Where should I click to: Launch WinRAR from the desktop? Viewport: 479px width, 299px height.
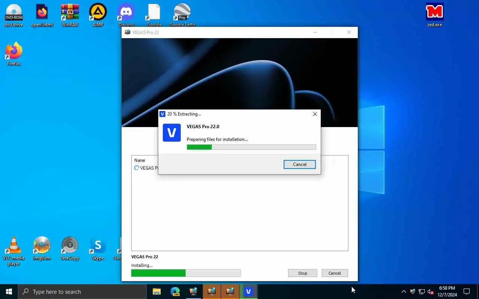point(70,15)
